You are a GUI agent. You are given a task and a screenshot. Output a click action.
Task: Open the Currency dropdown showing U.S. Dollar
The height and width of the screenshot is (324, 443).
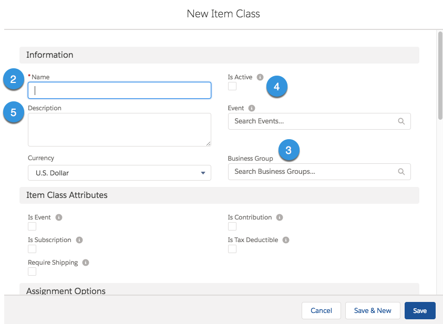[119, 173]
